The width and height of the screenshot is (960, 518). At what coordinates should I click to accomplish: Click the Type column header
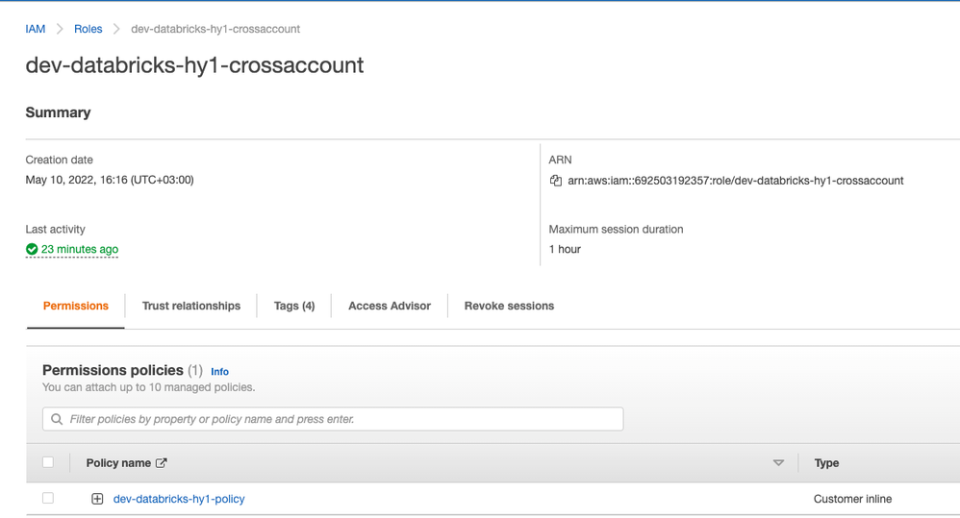[x=826, y=463]
